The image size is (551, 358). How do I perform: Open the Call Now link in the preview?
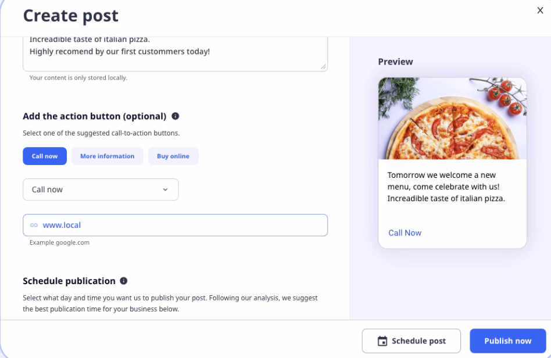coord(405,232)
